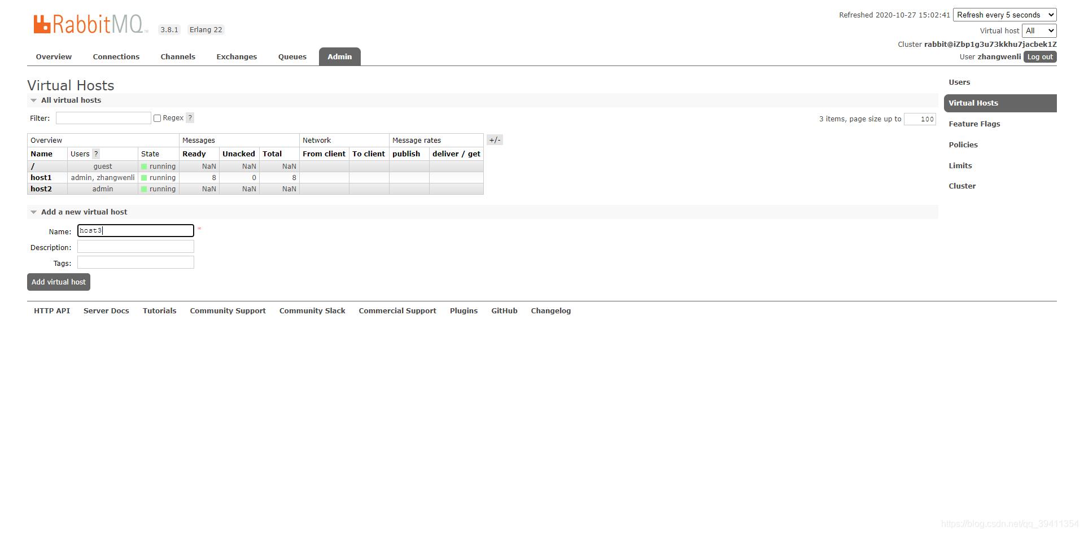Click the Description input field

(135, 247)
